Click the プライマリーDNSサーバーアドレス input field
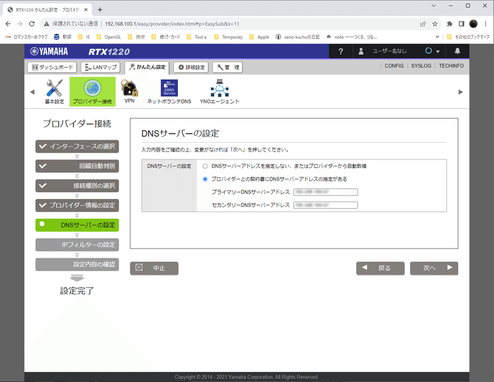 click(x=325, y=192)
